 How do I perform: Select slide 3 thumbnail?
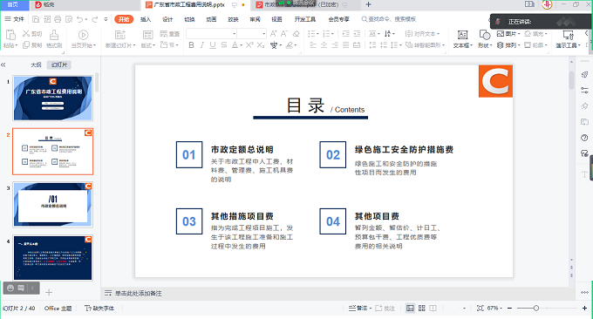pos(53,205)
